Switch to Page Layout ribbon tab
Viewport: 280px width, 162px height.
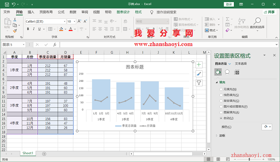tap(46, 12)
